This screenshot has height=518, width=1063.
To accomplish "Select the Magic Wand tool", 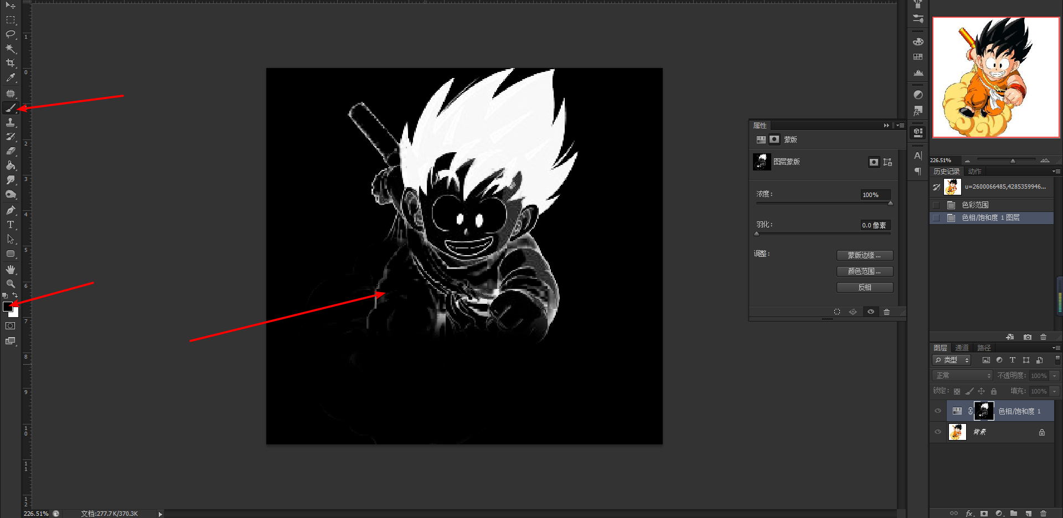I will pos(11,49).
